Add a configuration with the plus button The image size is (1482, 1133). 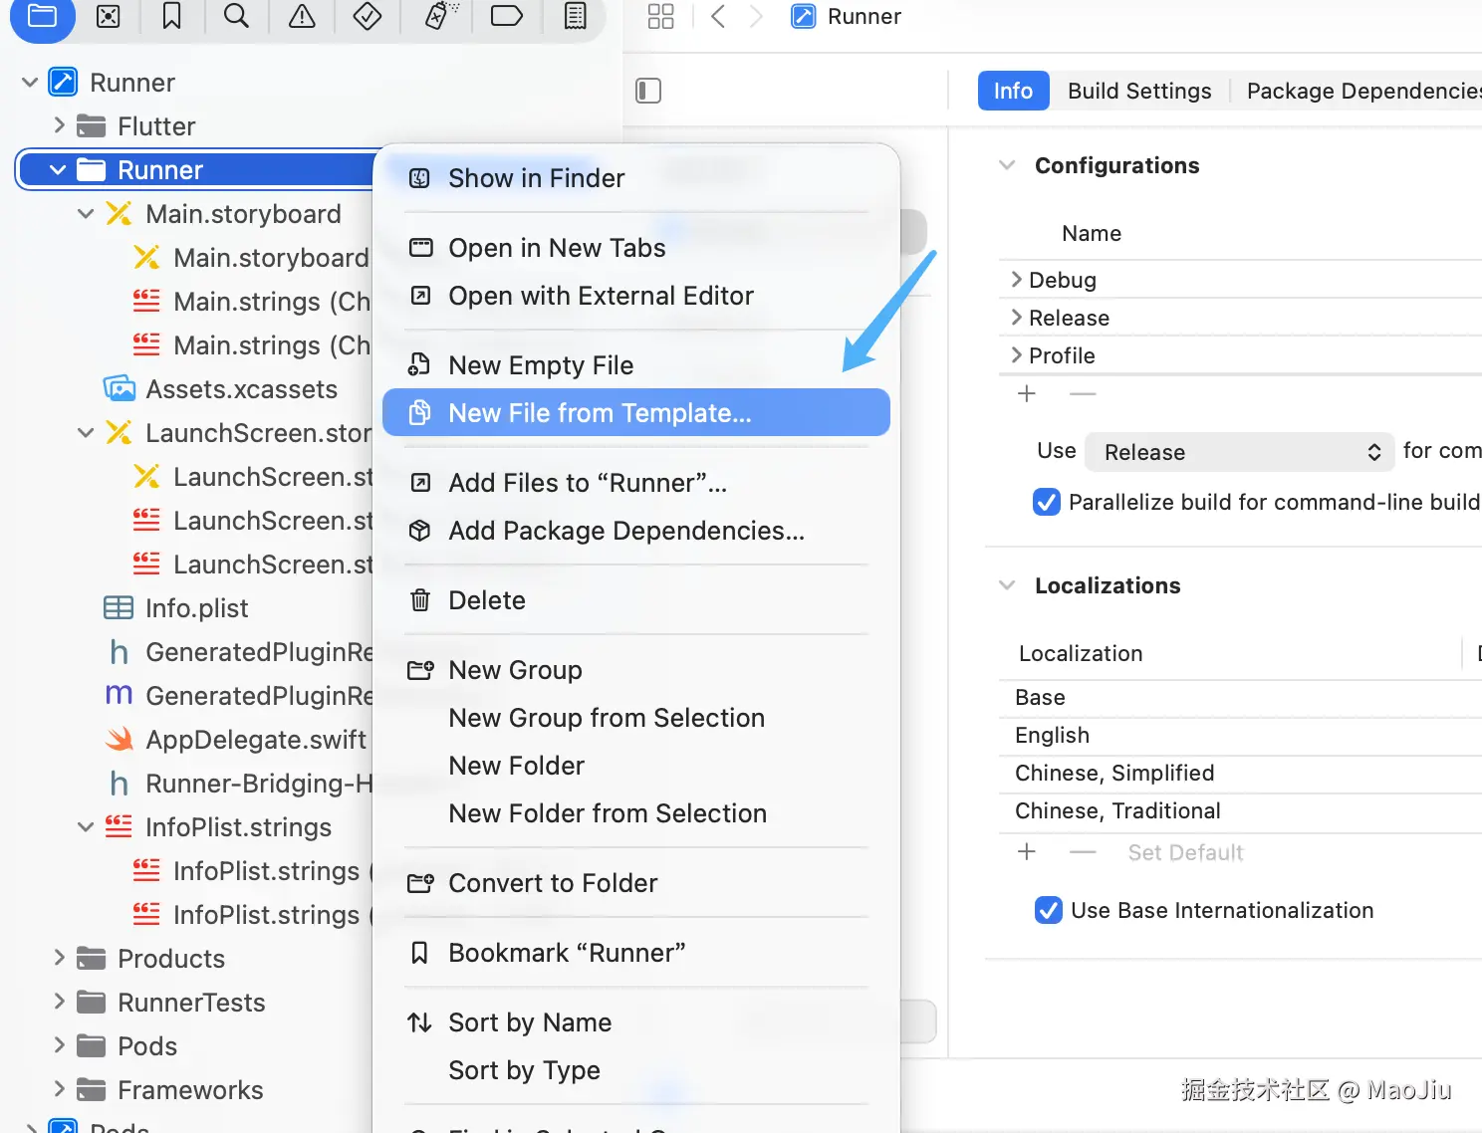[x=1027, y=394]
